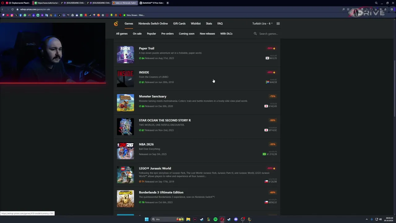Open the Games menu
396x223 pixels.
pyautogui.click(x=129, y=24)
